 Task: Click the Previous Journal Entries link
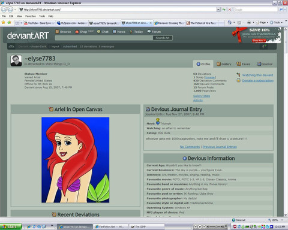pyautogui.click(x=220, y=147)
